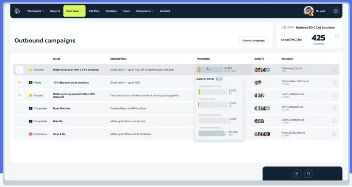
Task: Open the Reports menu item
Action: 55,11
